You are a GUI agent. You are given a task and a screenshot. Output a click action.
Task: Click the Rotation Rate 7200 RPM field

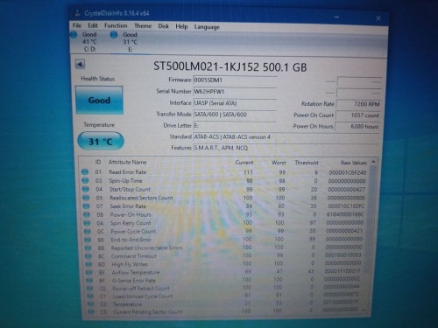pyautogui.click(x=358, y=104)
